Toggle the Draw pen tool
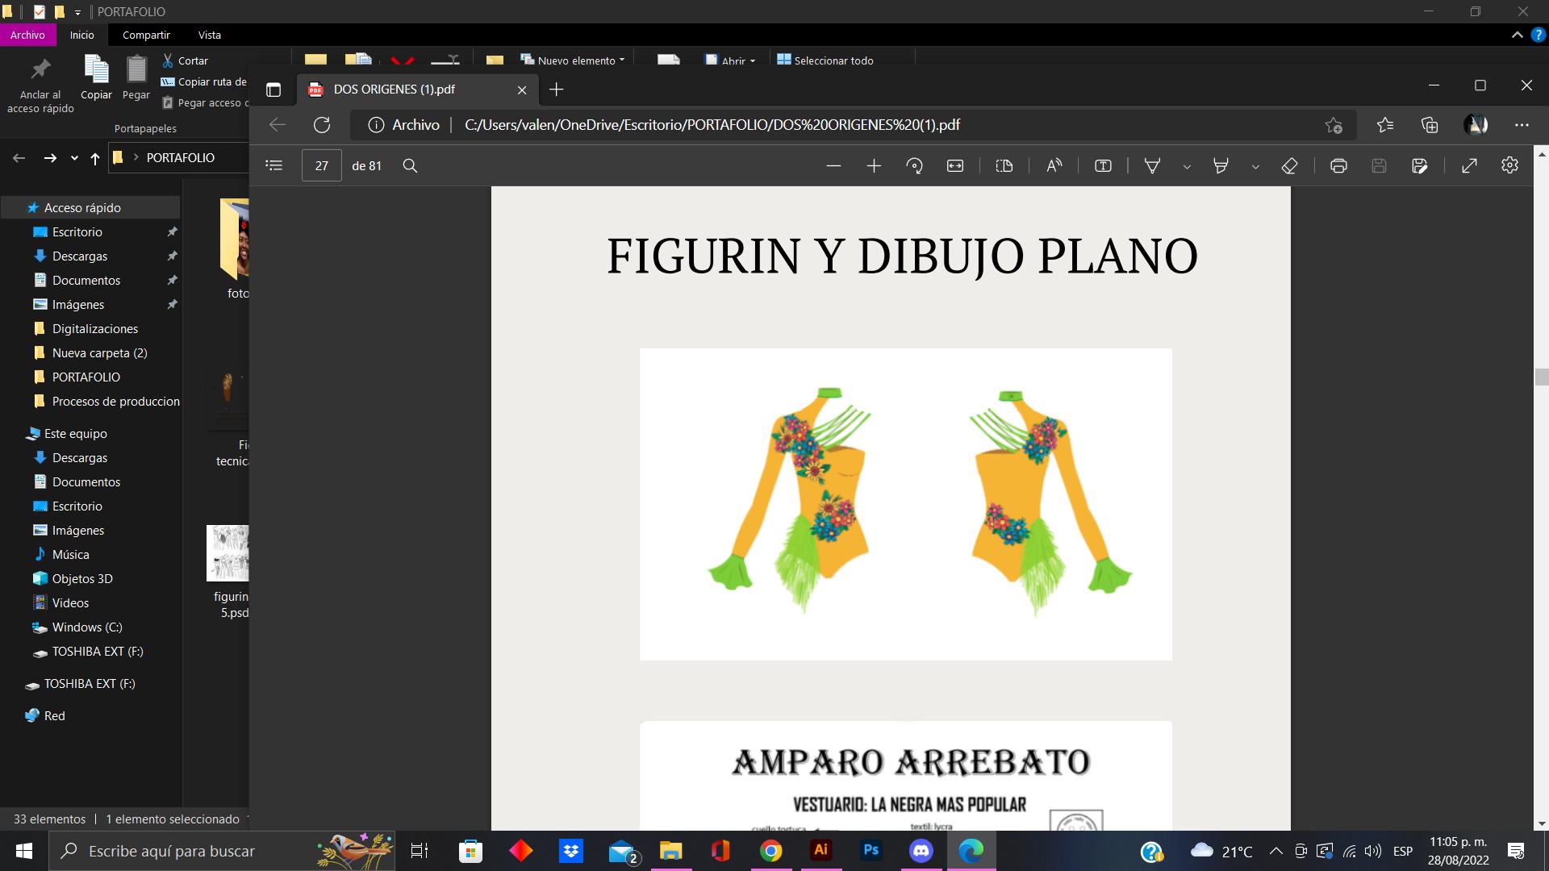This screenshot has height=871, width=1549. [1152, 165]
